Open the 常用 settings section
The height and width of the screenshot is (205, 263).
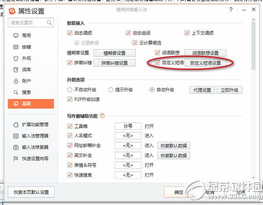coord(31,36)
